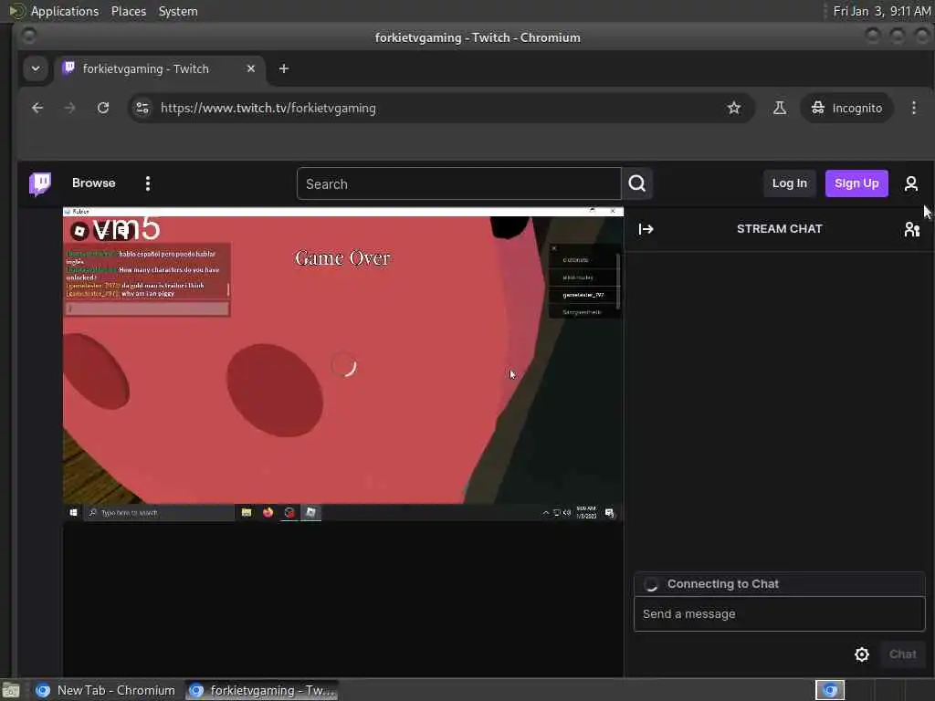The width and height of the screenshot is (935, 701).
Task: Open the user profile icon menu
Action: 910,183
